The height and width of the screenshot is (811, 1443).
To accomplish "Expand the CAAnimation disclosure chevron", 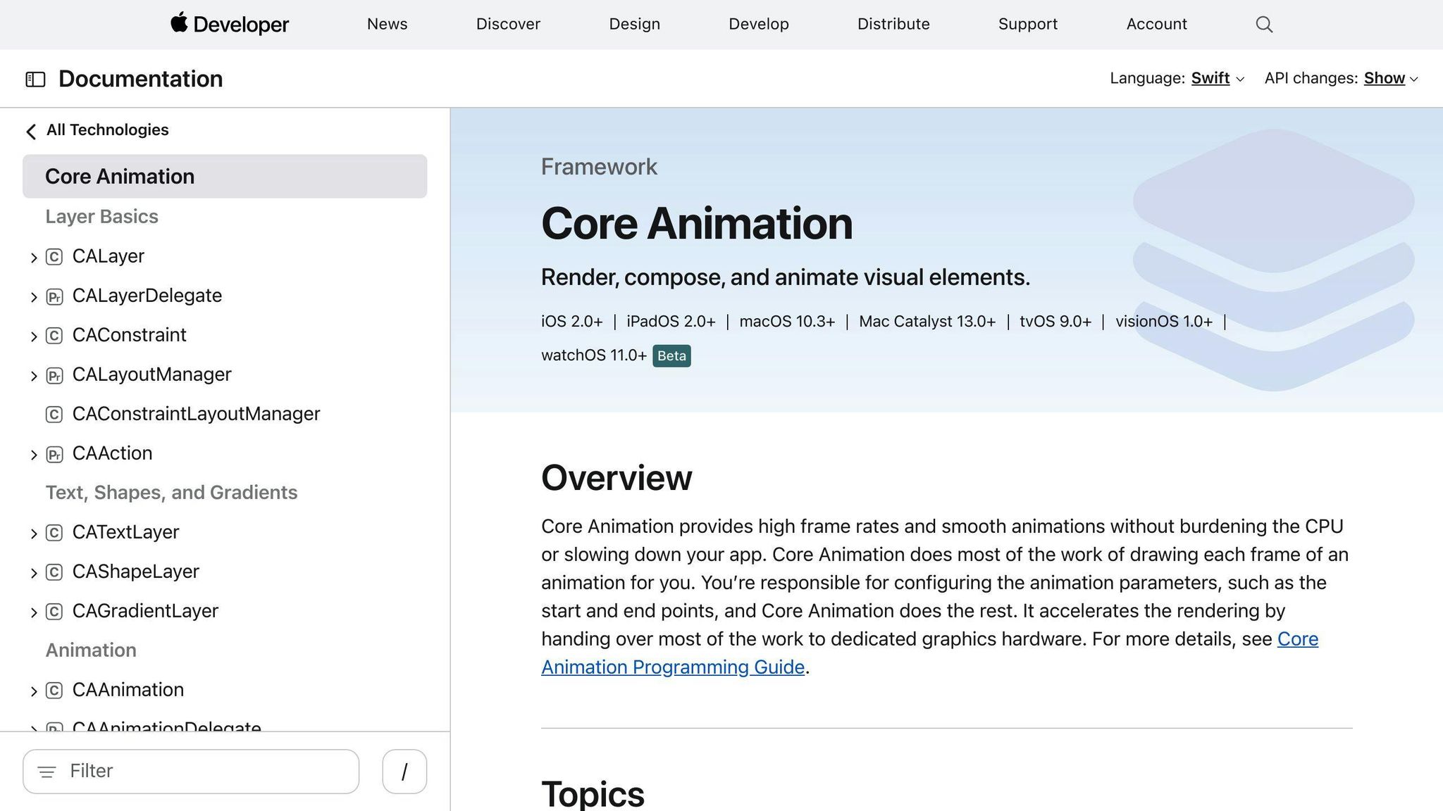I will (x=34, y=691).
